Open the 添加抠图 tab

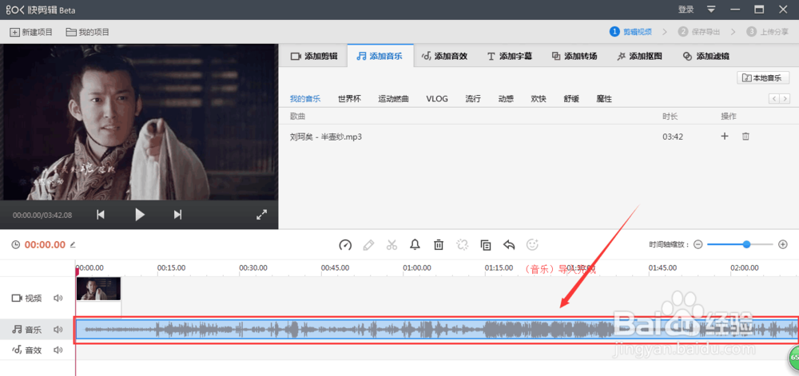click(x=639, y=56)
